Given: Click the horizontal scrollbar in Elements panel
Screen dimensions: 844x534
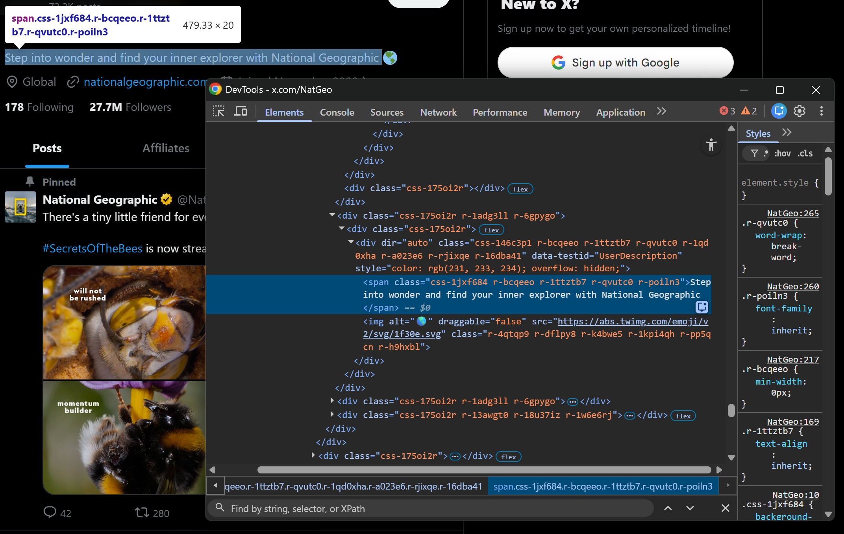Looking at the screenshot, I should point(484,470).
